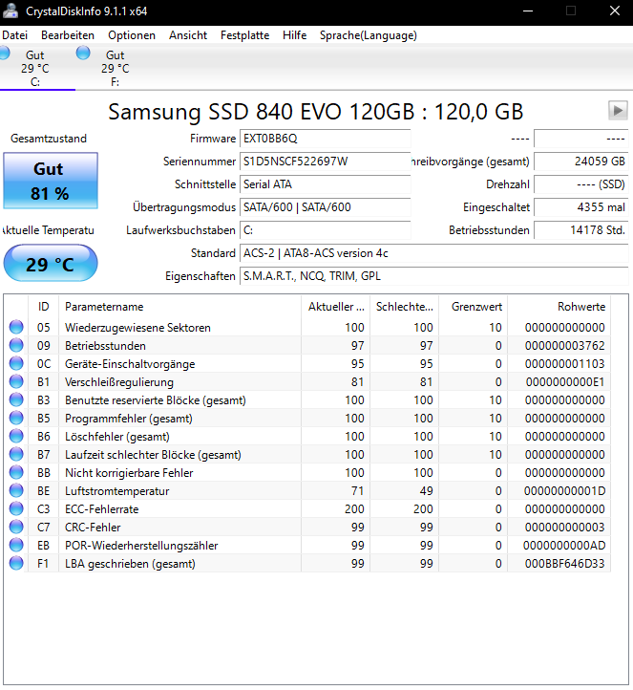Click the Übertragungsmodus field SATA/600 | SATA/600
The width and height of the screenshot is (633, 690).
coord(325,206)
